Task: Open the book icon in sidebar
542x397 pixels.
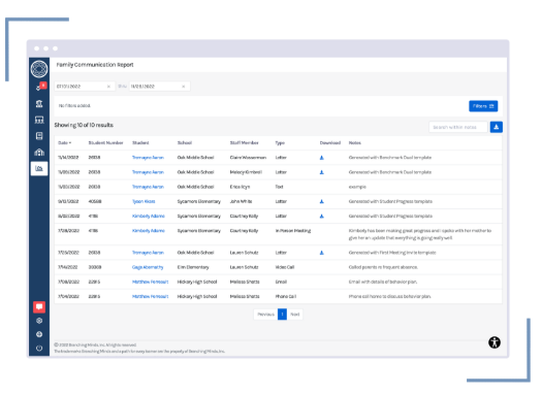Action: point(39,136)
